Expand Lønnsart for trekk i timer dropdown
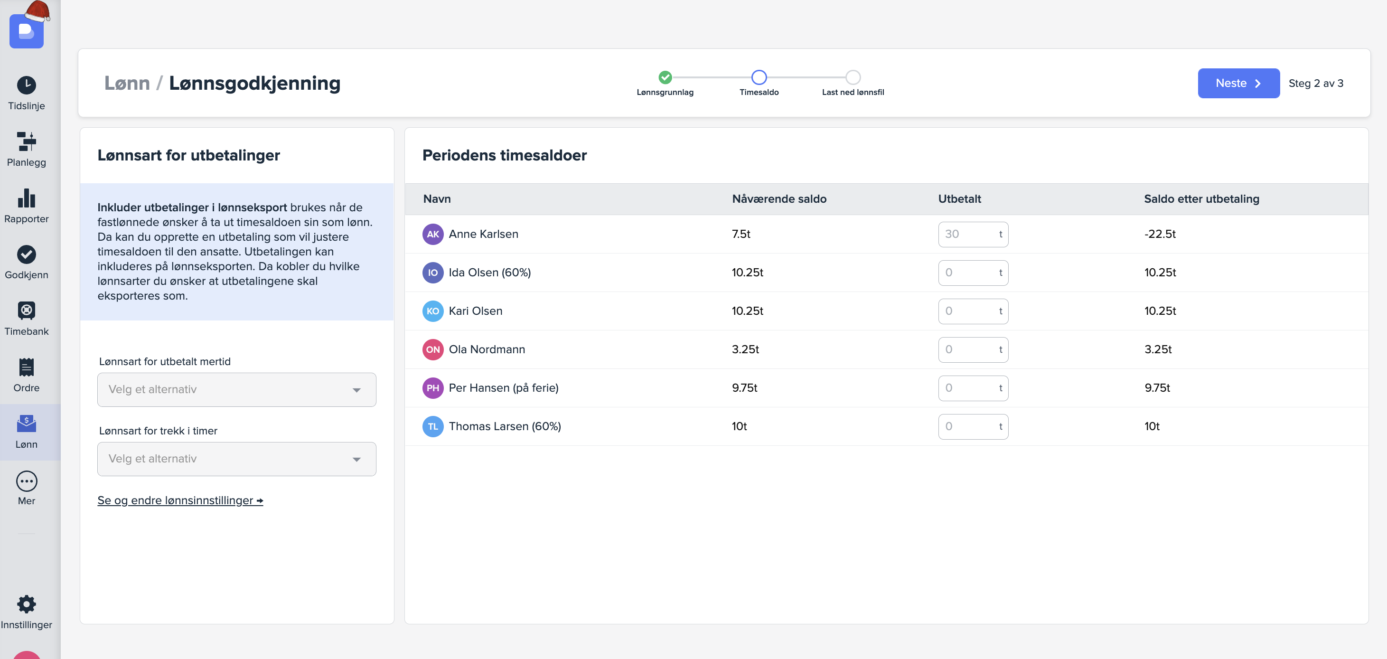Image resolution: width=1387 pixels, height=659 pixels. 236,459
